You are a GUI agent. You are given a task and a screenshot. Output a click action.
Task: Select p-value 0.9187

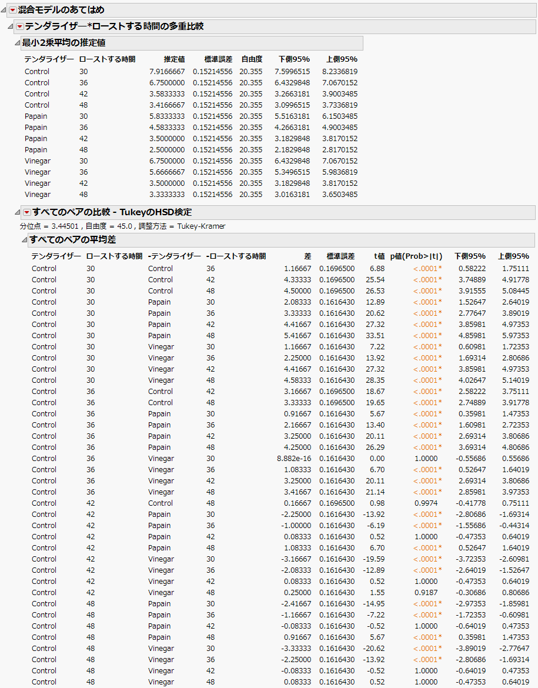click(x=426, y=593)
